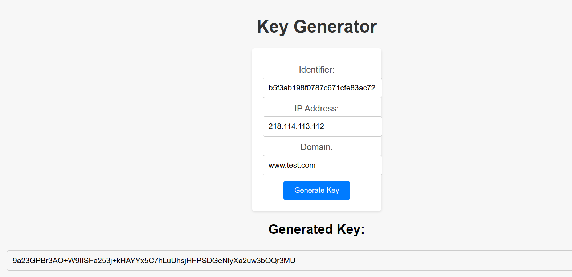Click the "Domain:" label

pos(316,147)
